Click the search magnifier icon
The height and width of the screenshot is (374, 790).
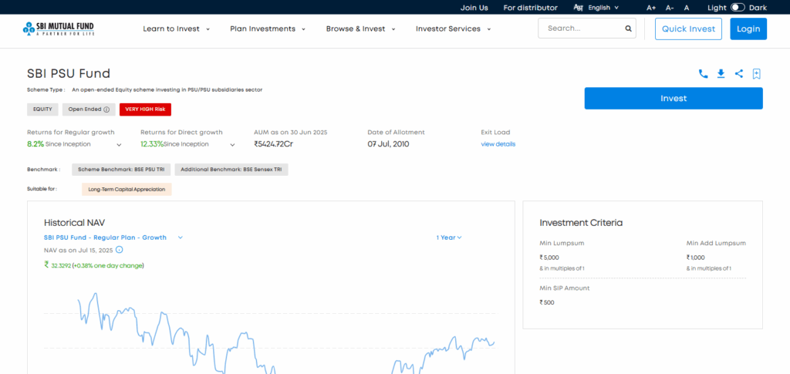click(628, 29)
